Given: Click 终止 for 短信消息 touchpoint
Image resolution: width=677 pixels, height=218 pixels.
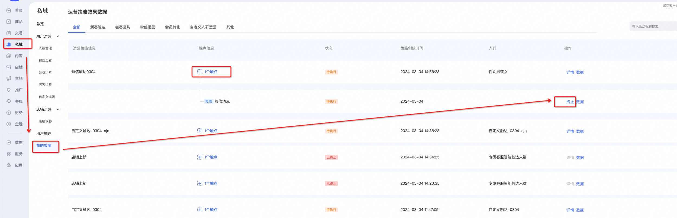Looking at the screenshot, I should pos(570,102).
